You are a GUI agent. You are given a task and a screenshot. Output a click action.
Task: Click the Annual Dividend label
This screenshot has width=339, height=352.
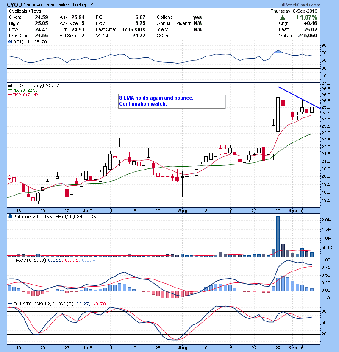tap(174, 23)
